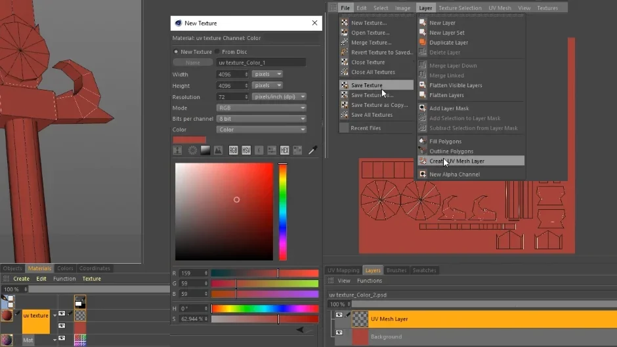This screenshot has width=617, height=347.
Task: Open the pixels/inch (dpi) resolution dropdown
Action: pos(279,96)
